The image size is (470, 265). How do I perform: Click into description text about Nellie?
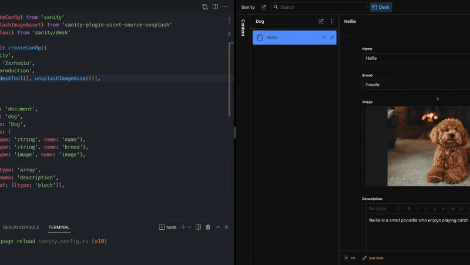[x=418, y=220]
